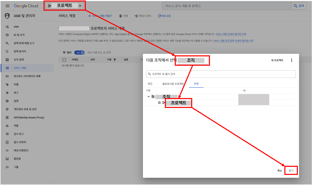Collapse the 조직 tree node arrow
312x185 pixels.
149,97
